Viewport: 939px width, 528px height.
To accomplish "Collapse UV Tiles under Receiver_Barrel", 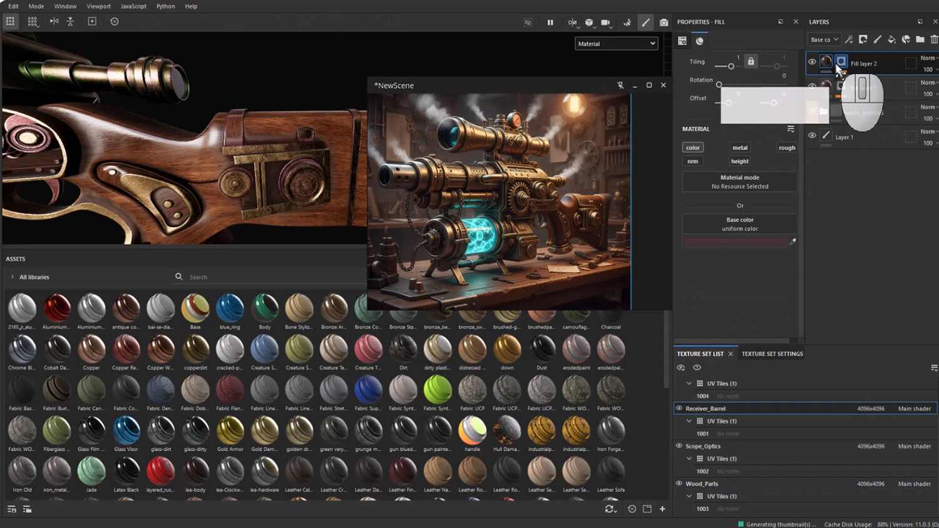I will pos(689,421).
